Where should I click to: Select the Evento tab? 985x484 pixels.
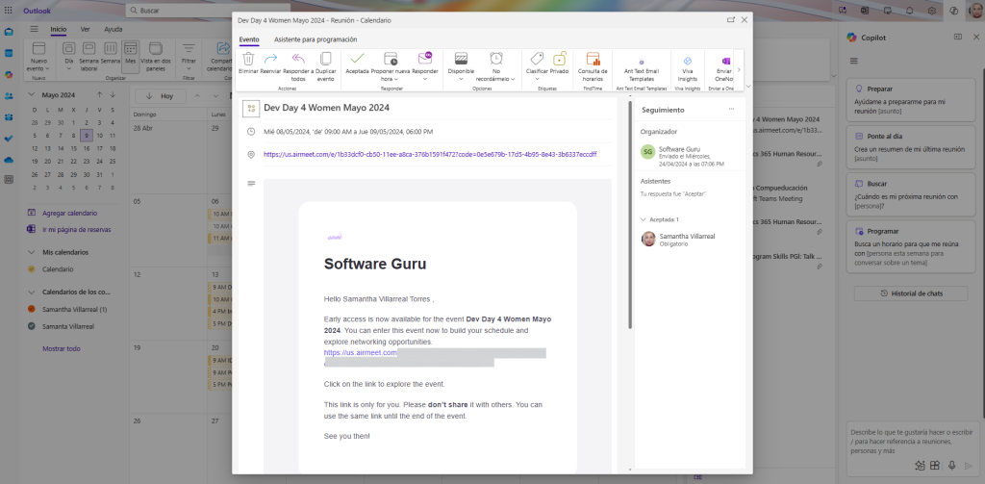tap(249, 39)
